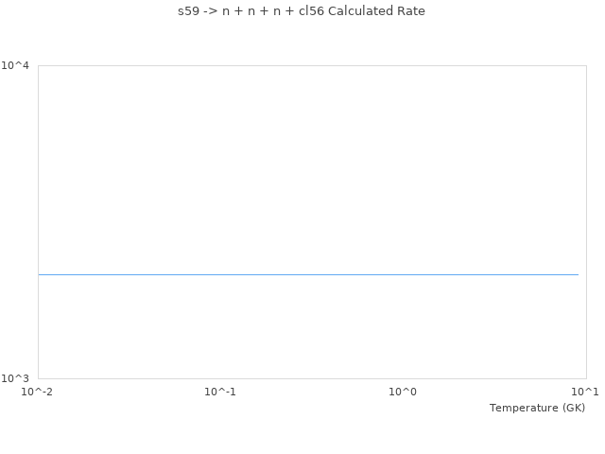Click 's59' at the start of the title

coord(188,11)
